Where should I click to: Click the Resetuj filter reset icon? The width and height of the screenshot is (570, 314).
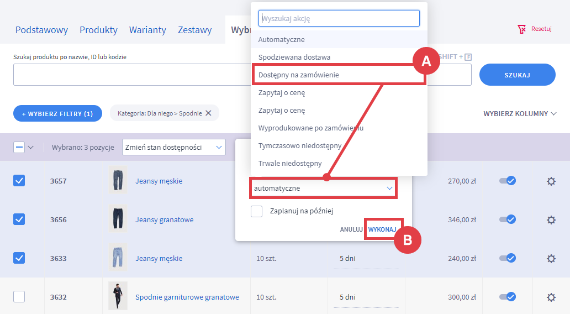[x=521, y=29]
